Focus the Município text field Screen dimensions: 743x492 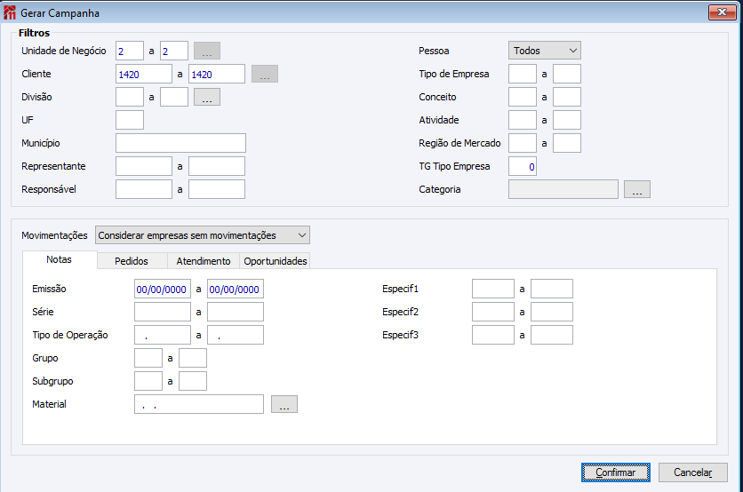coord(180,143)
